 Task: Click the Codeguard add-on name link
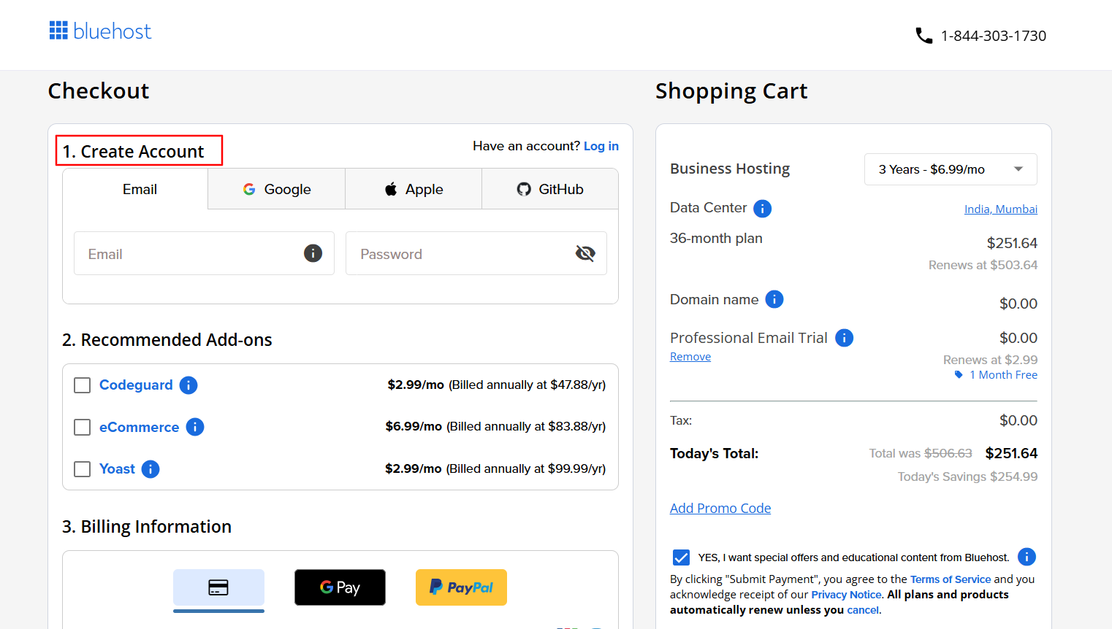136,385
